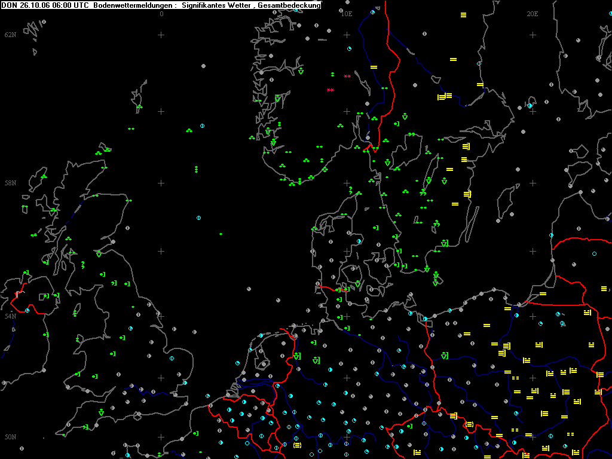Click the "Gesamtbedeckung" header label

coord(289,5)
